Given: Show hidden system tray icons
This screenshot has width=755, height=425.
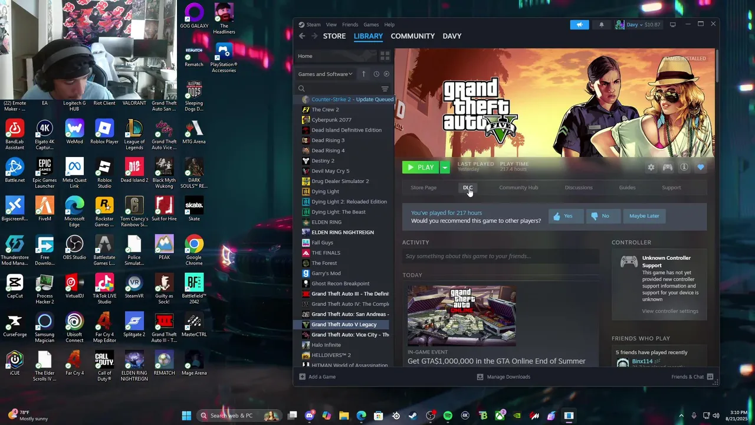Looking at the screenshot, I should click(681, 416).
